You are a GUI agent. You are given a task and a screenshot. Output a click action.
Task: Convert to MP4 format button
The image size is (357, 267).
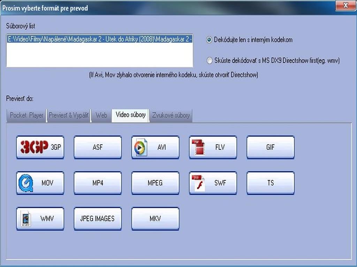click(x=98, y=183)
